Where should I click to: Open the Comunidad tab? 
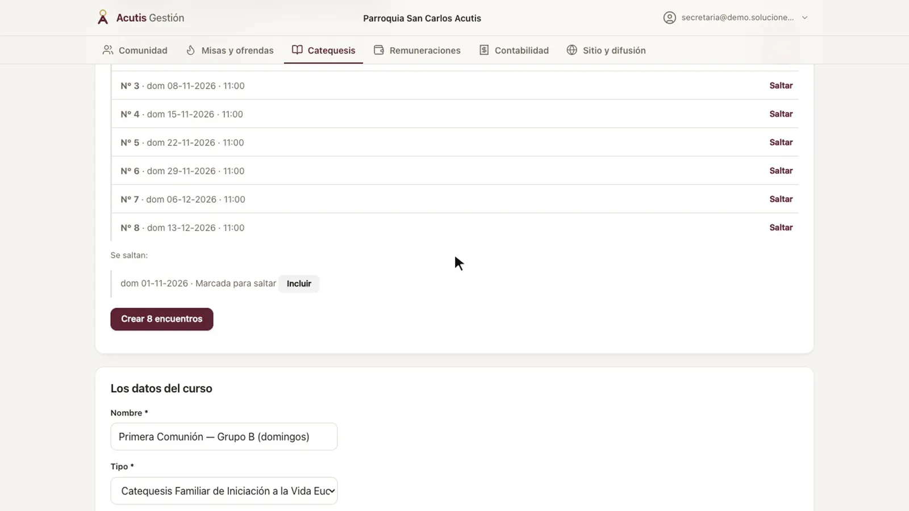135,50
